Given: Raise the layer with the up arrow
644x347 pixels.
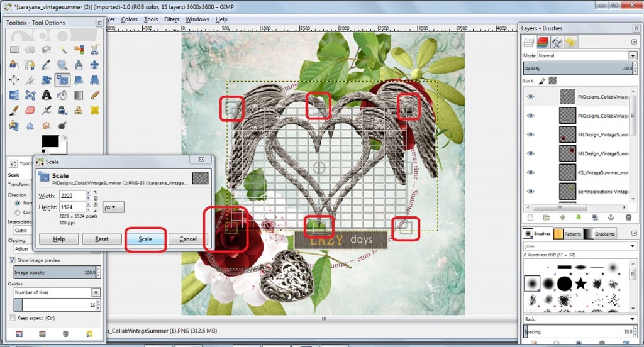Looking at the screenshot, I should [562, 218].
